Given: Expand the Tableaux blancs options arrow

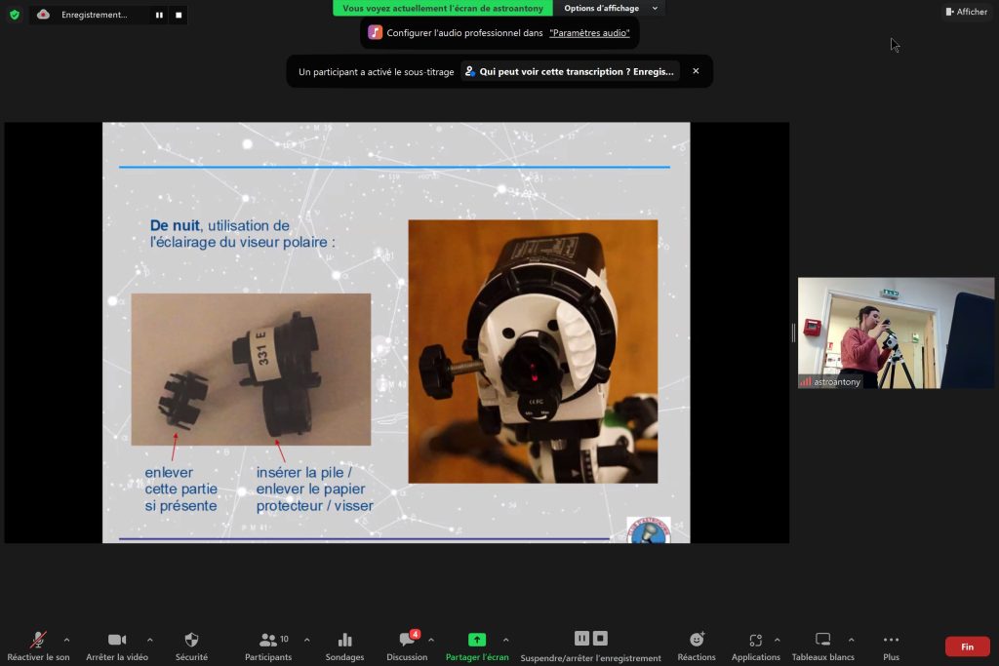Looking at the screenshot, I should (851, 640).
